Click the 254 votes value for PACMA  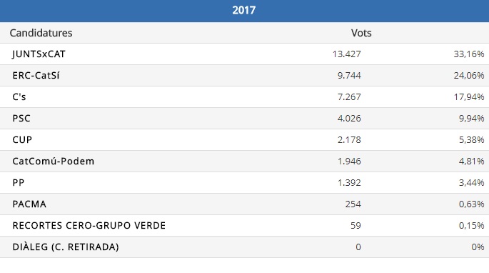[x=353, y=204]
